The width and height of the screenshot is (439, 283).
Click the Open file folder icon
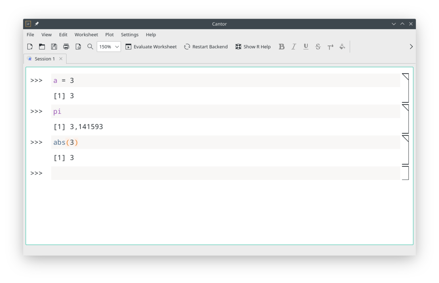[x=42, y=46]
